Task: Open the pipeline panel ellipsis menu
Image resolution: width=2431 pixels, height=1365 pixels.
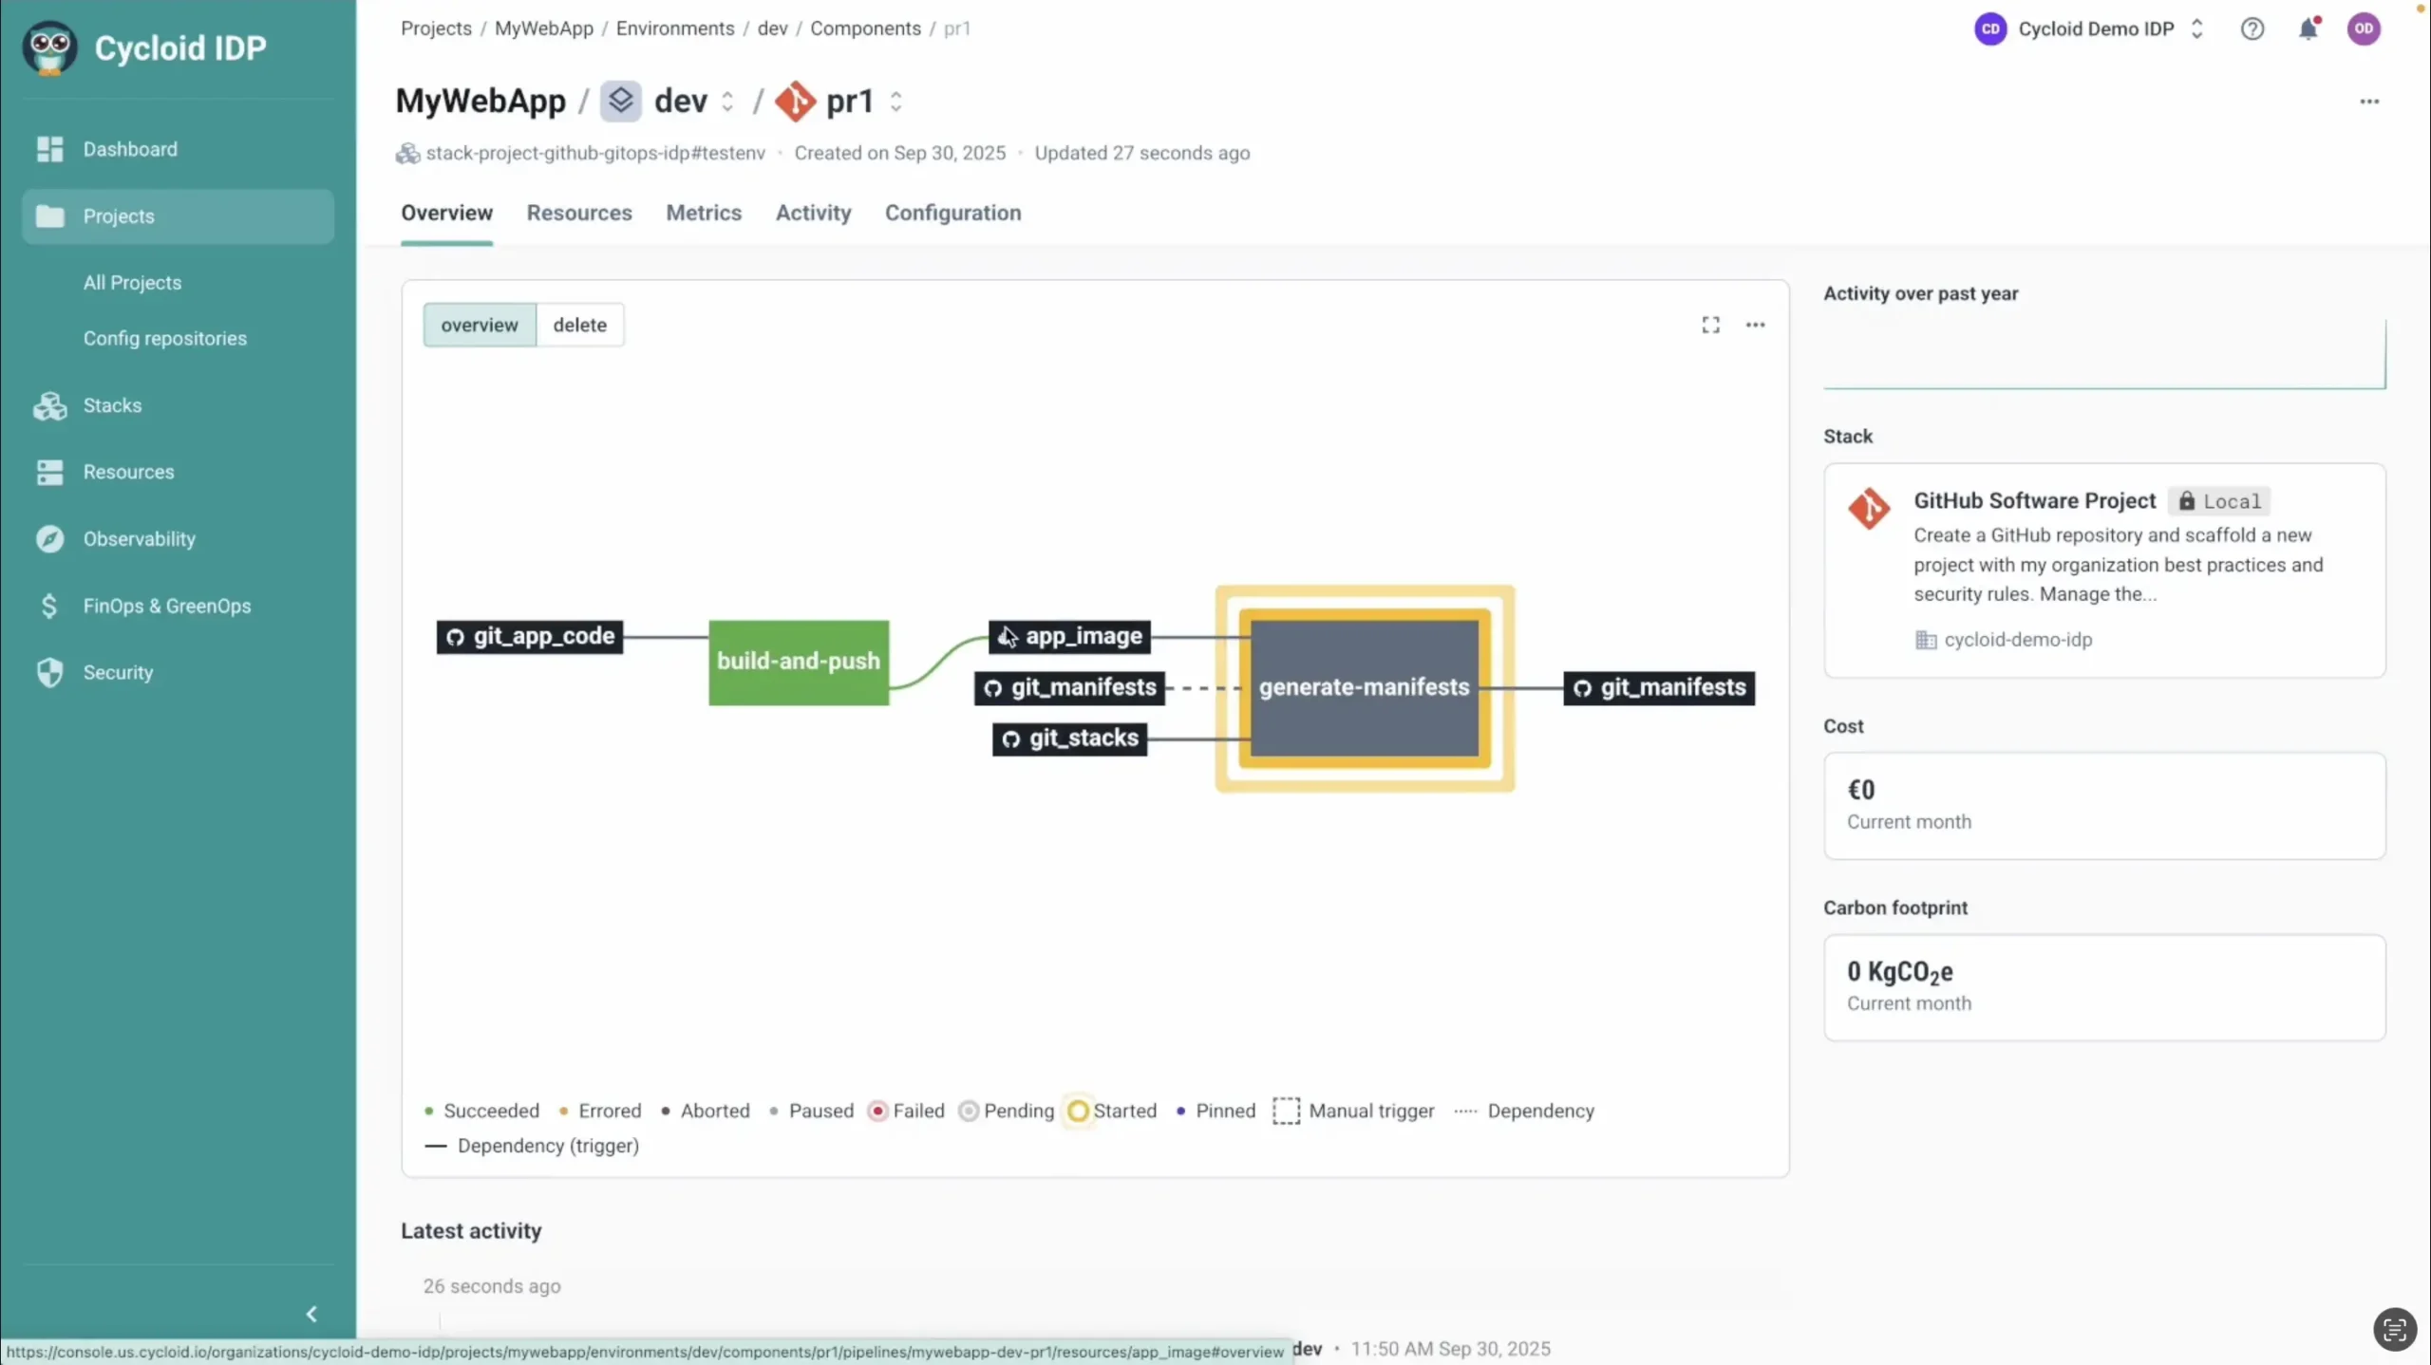Action: [1755, 325]
